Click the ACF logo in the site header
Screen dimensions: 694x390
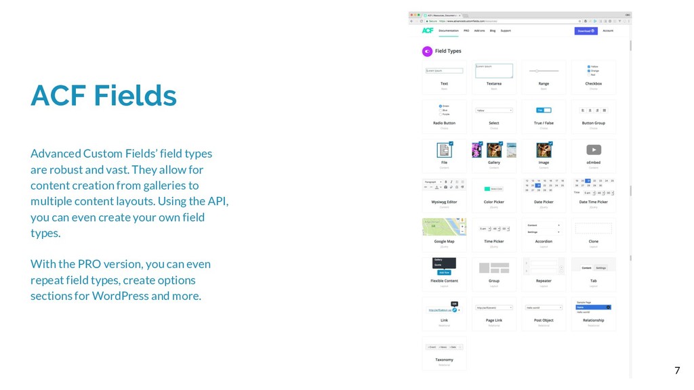click(x=428, y=30)
